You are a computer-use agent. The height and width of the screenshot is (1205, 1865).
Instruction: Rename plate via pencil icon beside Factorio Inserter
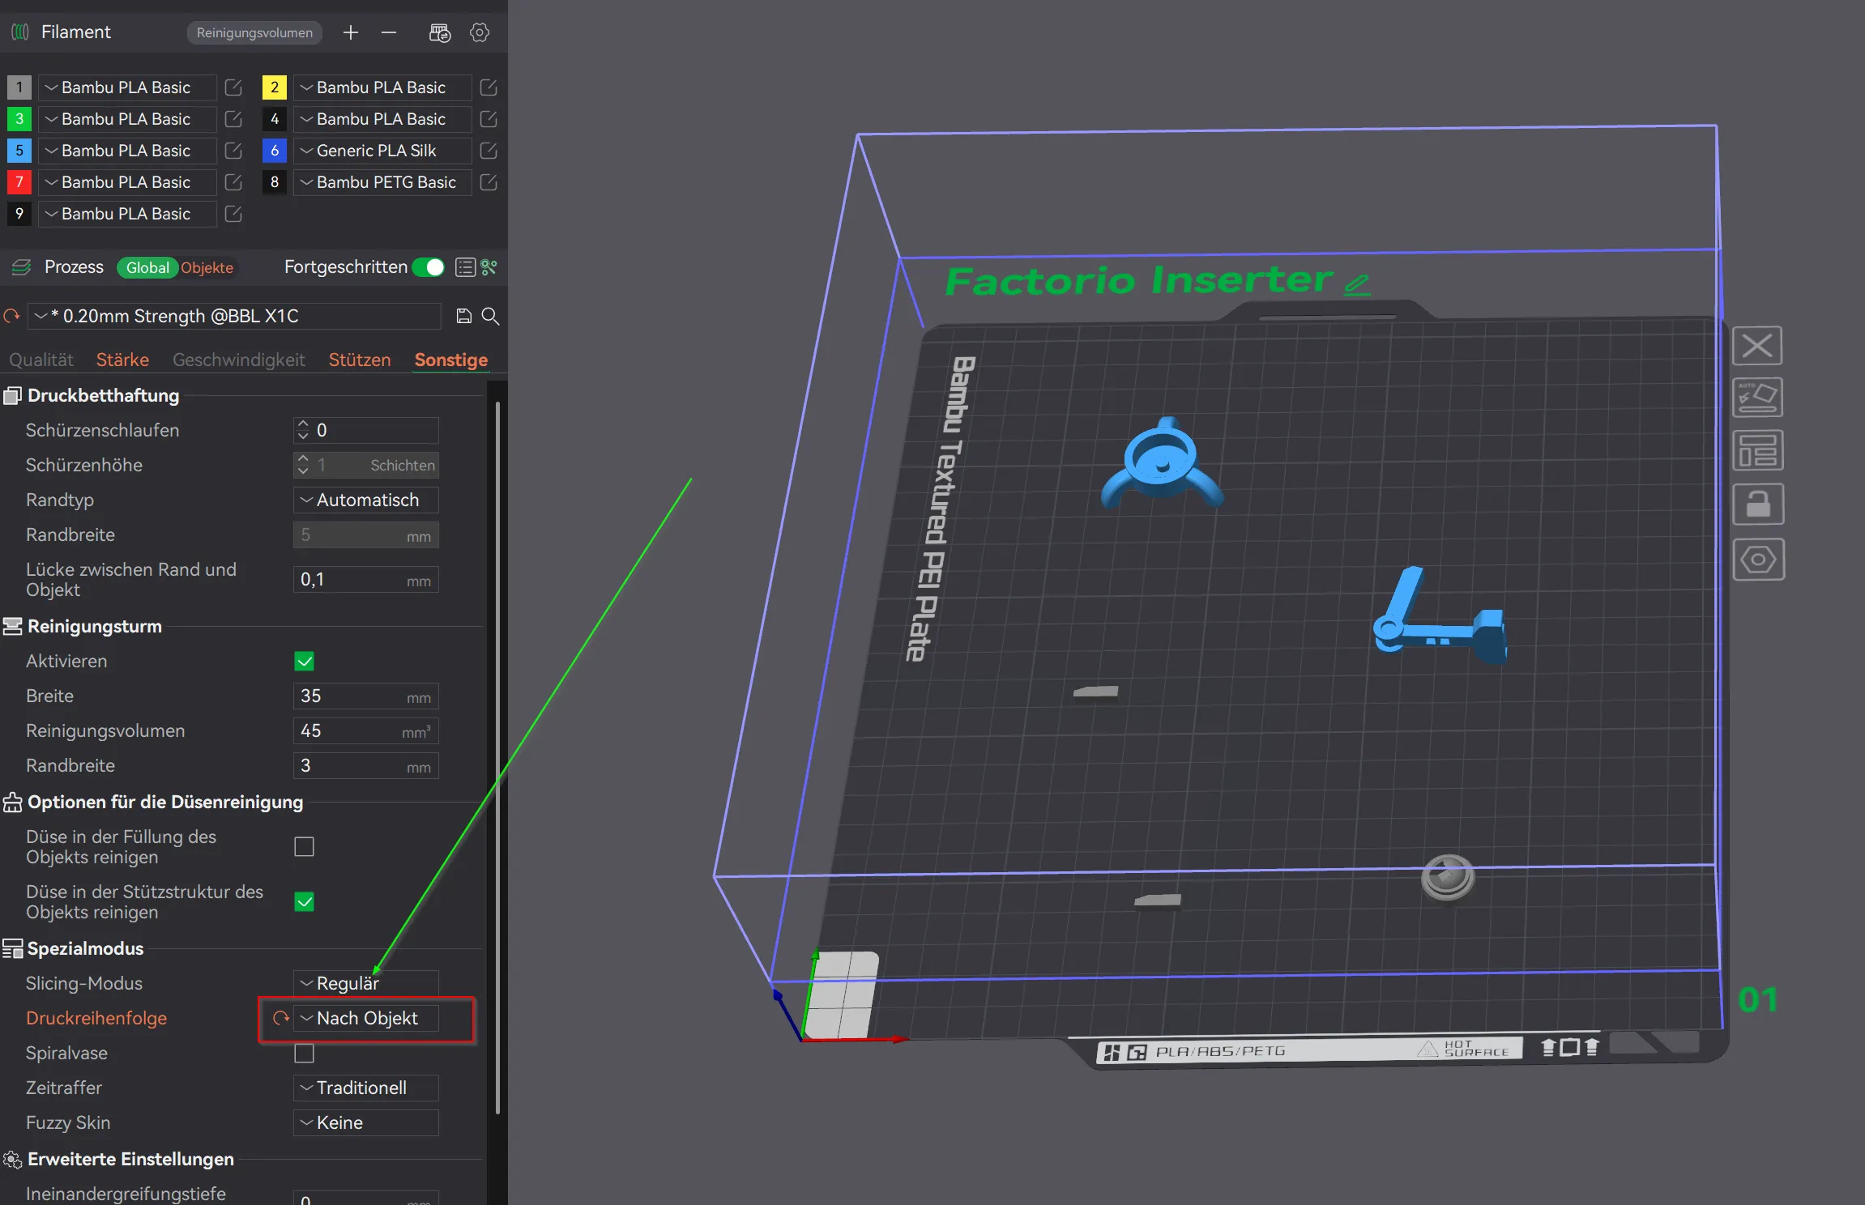point(1357,284)
